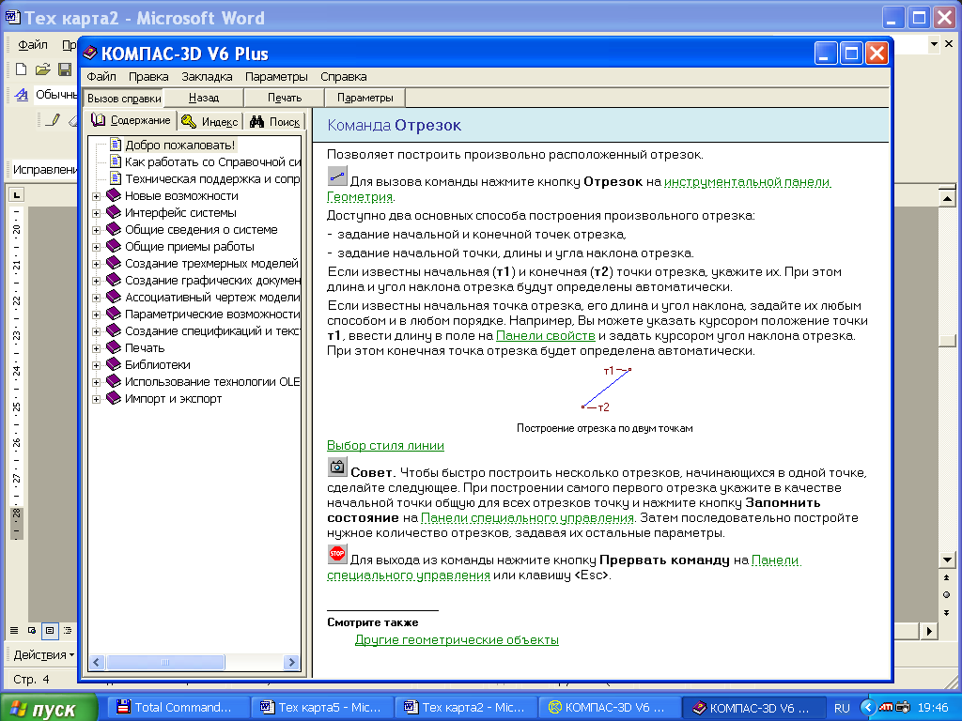Click the book icon beside Библиотеки
The image size is (962, 721).
(114, 364)
